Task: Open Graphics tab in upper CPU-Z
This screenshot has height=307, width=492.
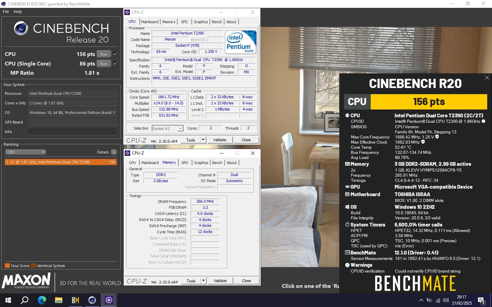Action: click(x=201, y=22)
